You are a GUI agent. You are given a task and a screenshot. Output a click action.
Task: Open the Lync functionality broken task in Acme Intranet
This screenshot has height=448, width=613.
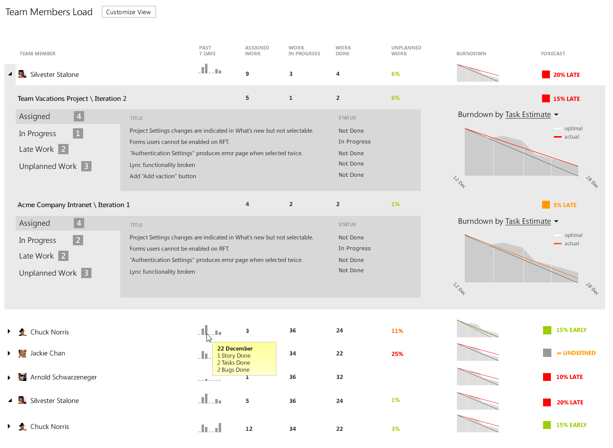pyautogui.click(x=162, y=272)
